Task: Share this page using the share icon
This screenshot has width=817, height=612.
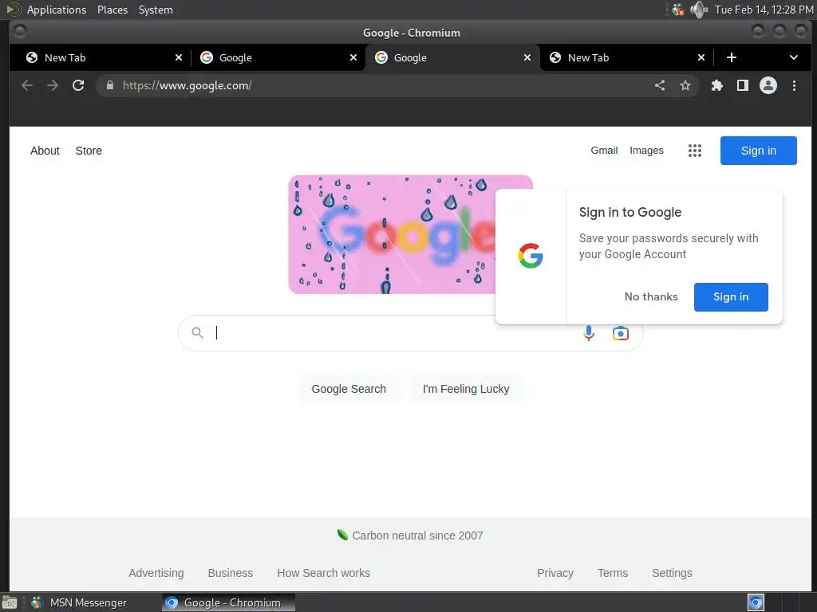Action: 660,85
